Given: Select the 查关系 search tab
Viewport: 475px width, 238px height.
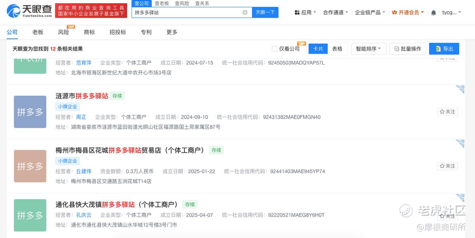Looking at the screenshot, I should pos(202,3).
